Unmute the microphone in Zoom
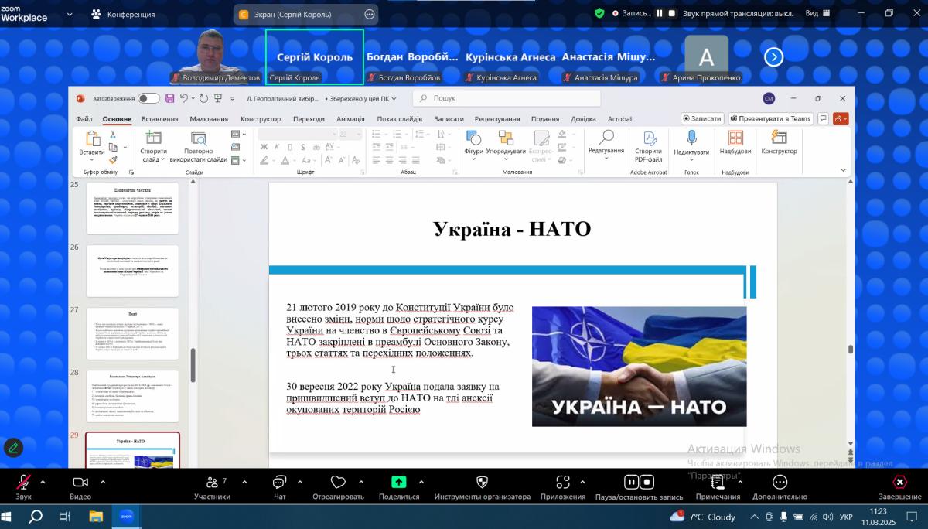This screenshot has height=529, width=928. 23,483
